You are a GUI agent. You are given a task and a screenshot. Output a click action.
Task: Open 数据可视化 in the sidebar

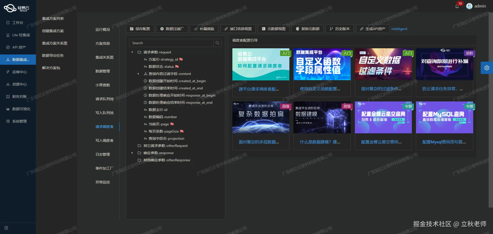pos(18,109)
